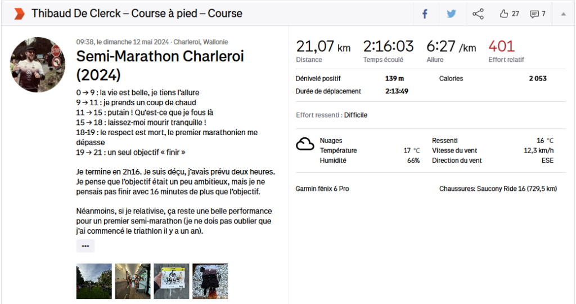
Task: Click the orange Strava chevron logo
Action: click(19, 14)
